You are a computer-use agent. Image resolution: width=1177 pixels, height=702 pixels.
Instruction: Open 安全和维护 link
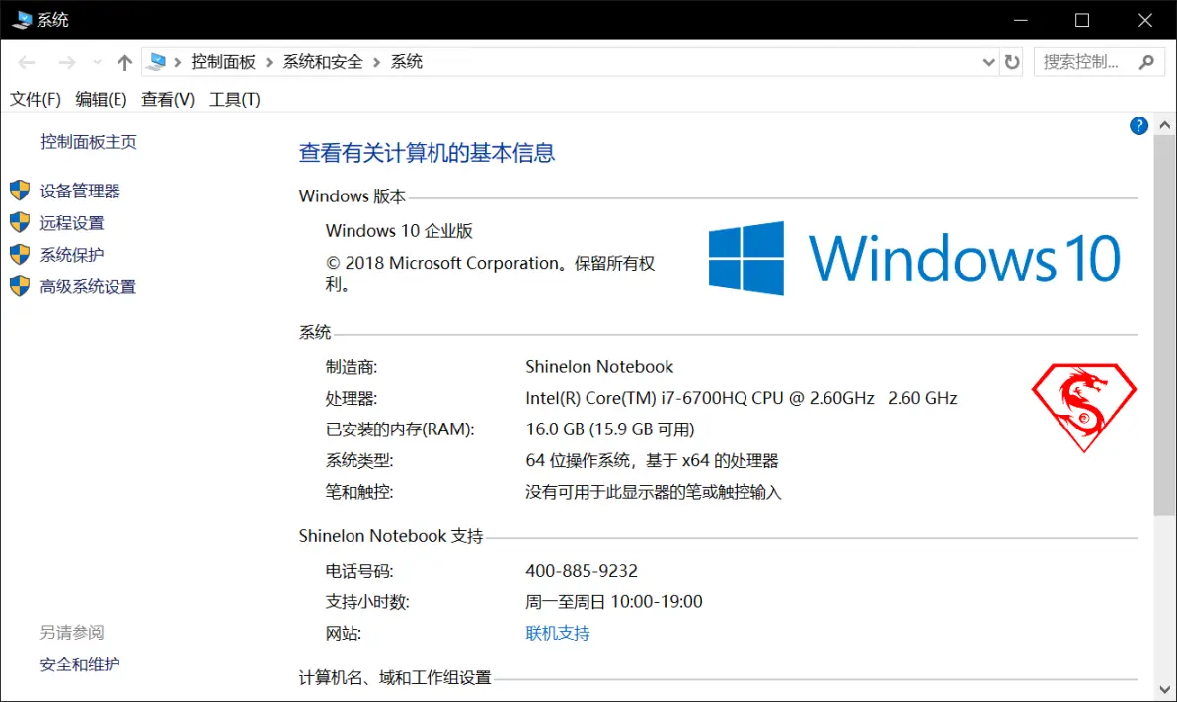(x=80, y=664)
